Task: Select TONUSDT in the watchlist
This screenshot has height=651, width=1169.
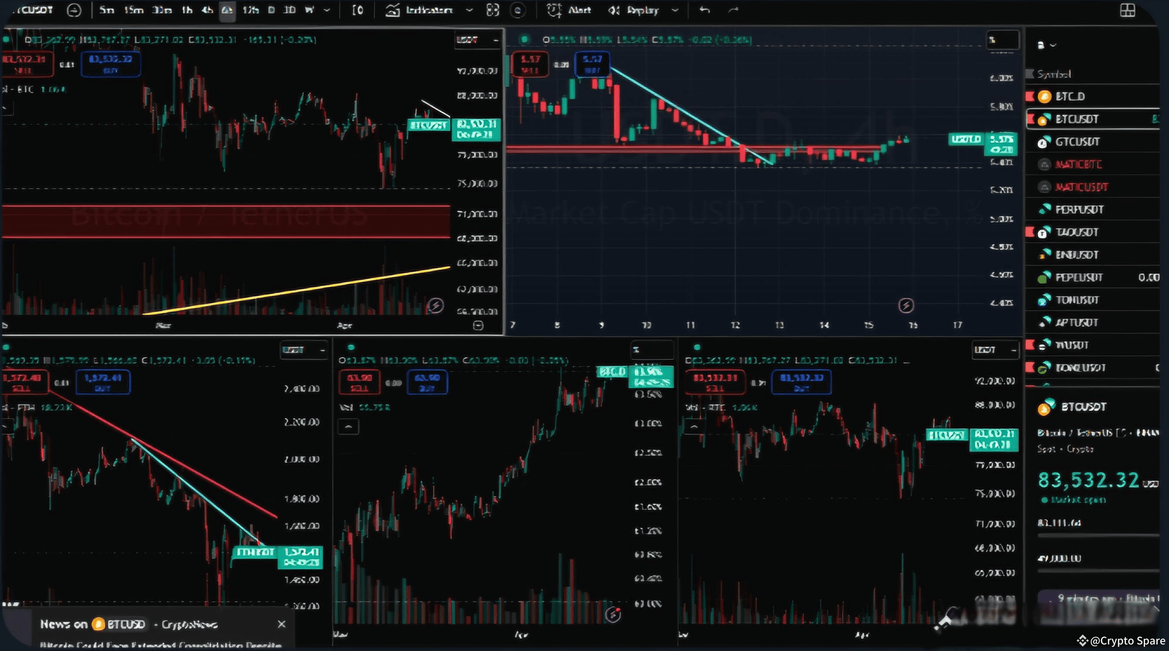Action: point(1093,300)
